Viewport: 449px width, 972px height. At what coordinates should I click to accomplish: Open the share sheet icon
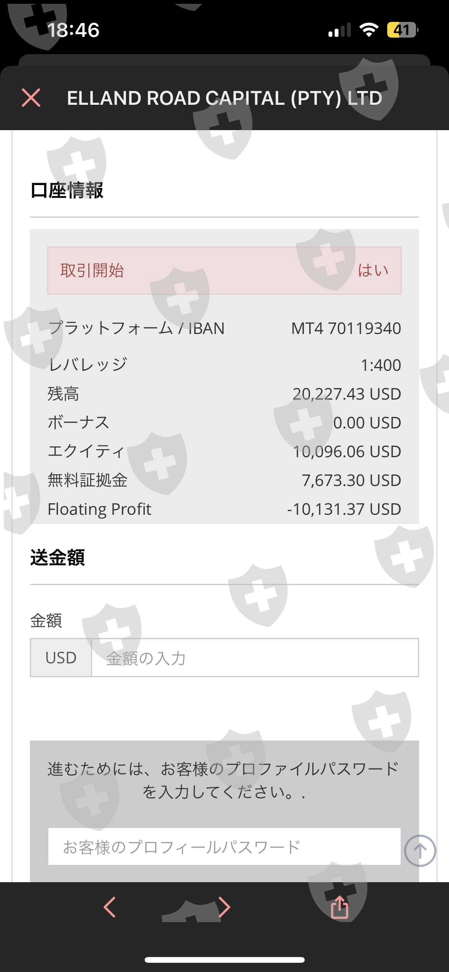(340, 907)
